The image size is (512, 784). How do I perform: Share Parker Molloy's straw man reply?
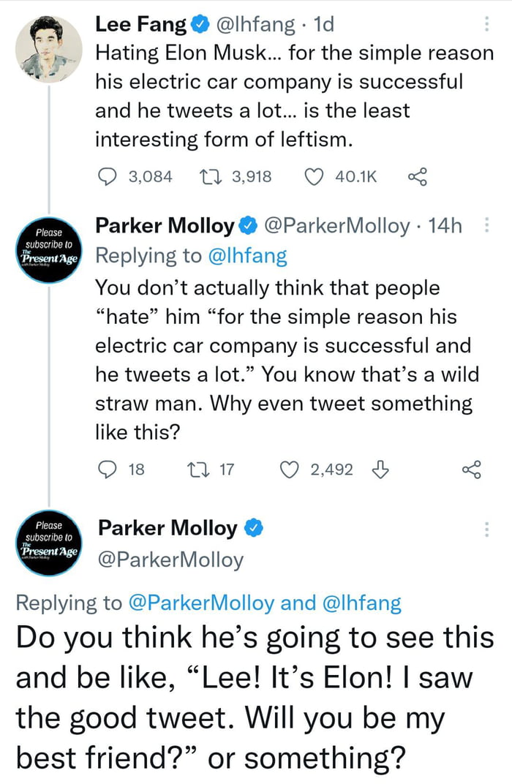[x=473, y=470]
